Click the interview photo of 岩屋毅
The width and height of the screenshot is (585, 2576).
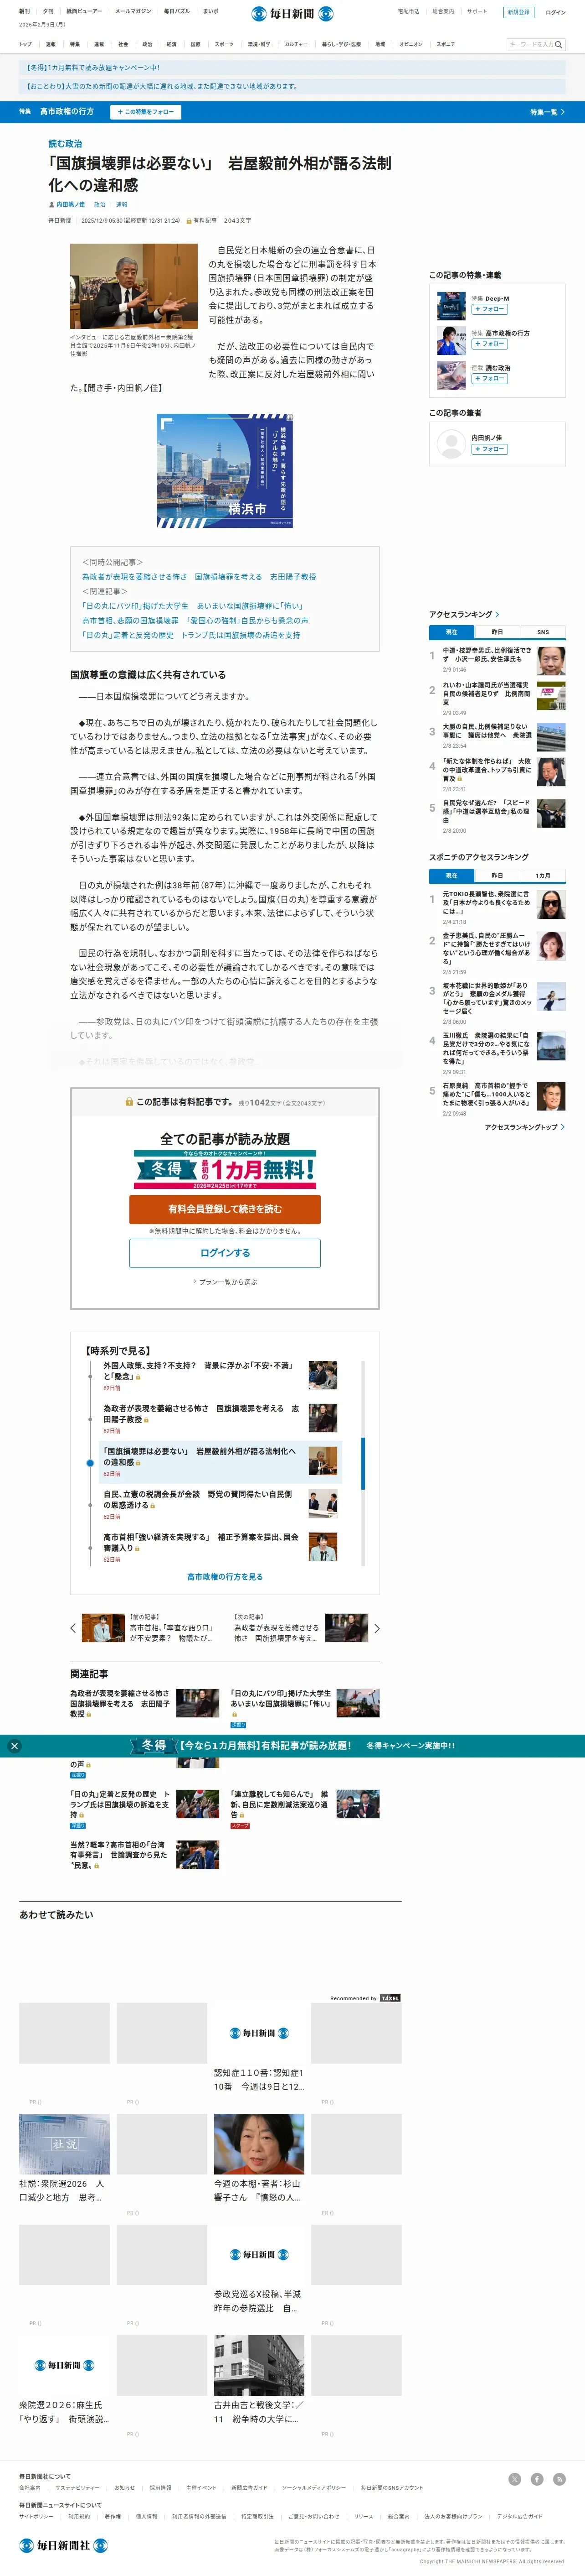pyautogui.click(x=134, y=285)
